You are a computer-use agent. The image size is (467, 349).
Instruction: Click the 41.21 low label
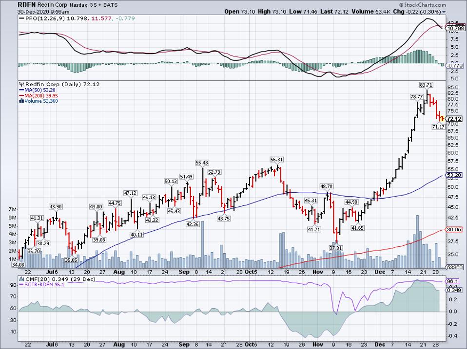point(314,229)
